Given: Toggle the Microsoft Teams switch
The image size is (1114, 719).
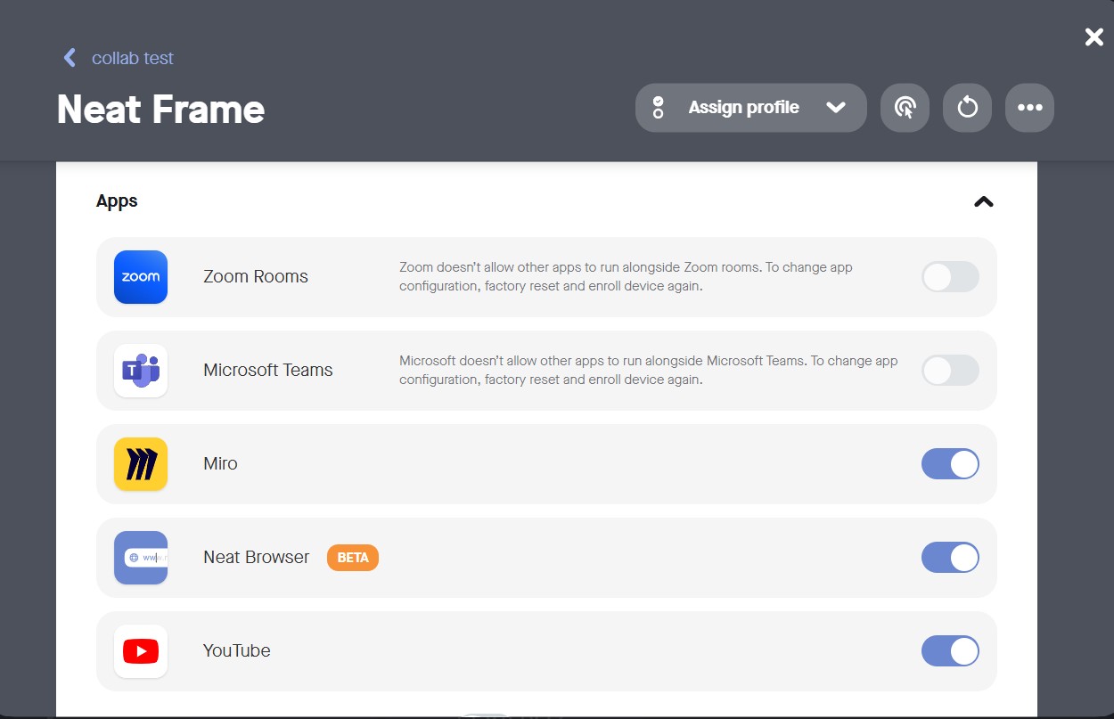Looking at the screenshot, I should pos(950,371).
